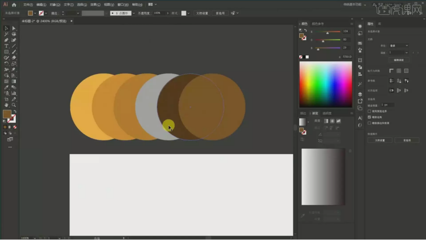Go to the Home screen icon

pos(14,5)
